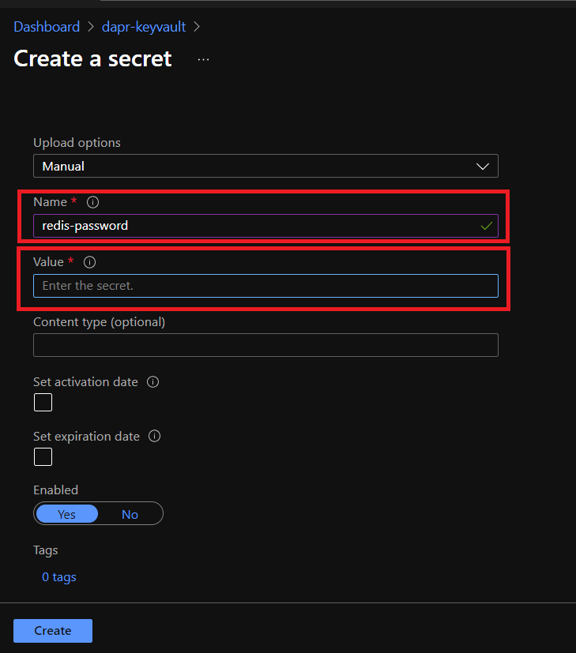The height and width of the screenshot is (653, 576).
Task: Click the info icon next to Value
Action: click(89, 262)
